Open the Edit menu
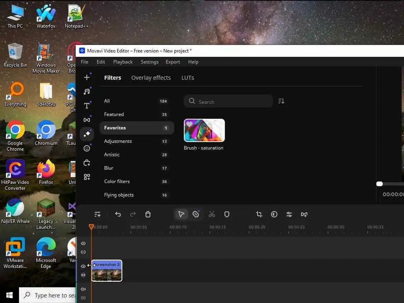 click(x=101, y=62)
